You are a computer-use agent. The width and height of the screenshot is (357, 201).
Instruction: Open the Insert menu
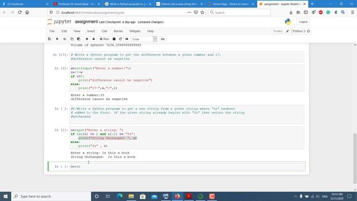tap(91, 31)
